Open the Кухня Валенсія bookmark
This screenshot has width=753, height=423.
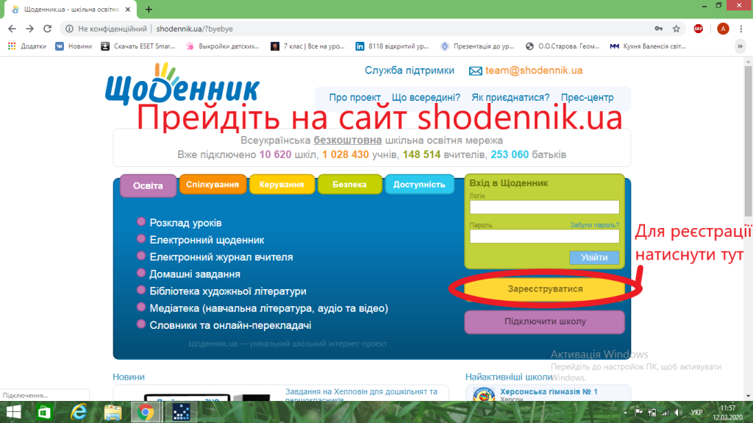[648, 46]
